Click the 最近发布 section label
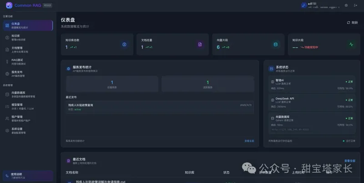Image resolution: width=364 pixels, height=183 pixels. pos(71,97)
